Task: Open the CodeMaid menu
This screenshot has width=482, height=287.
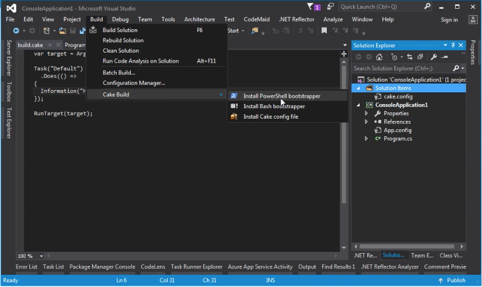Action: (257, 19)
